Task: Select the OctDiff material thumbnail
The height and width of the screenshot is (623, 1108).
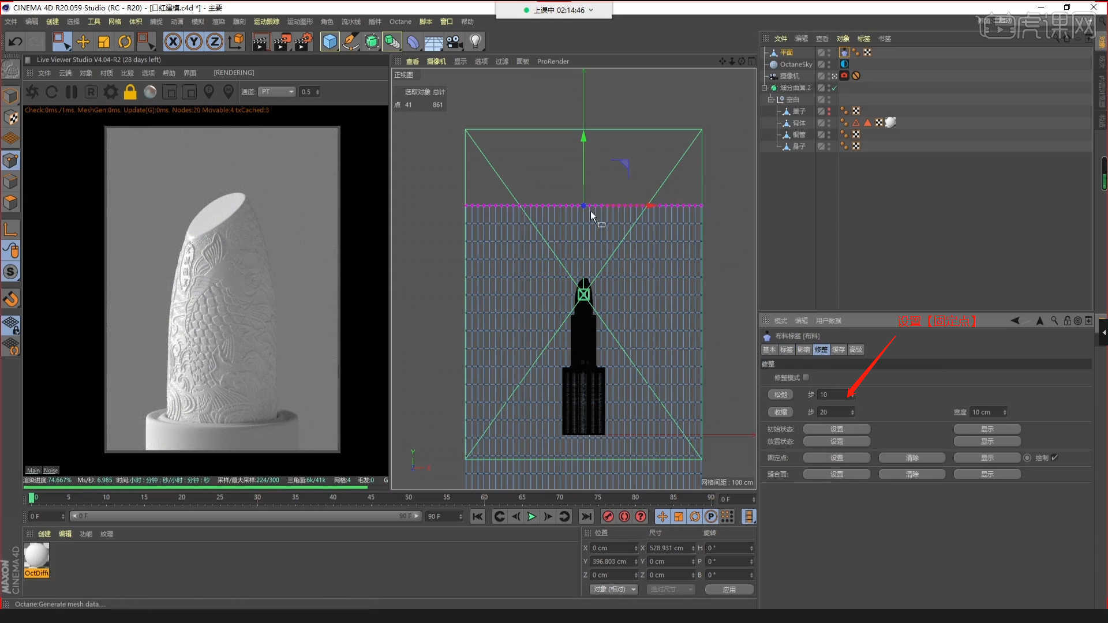Action: click(x=36, y=560)
